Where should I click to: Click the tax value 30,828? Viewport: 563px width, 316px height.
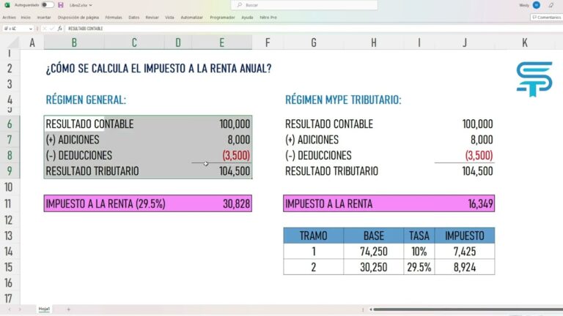pos(236,204)
